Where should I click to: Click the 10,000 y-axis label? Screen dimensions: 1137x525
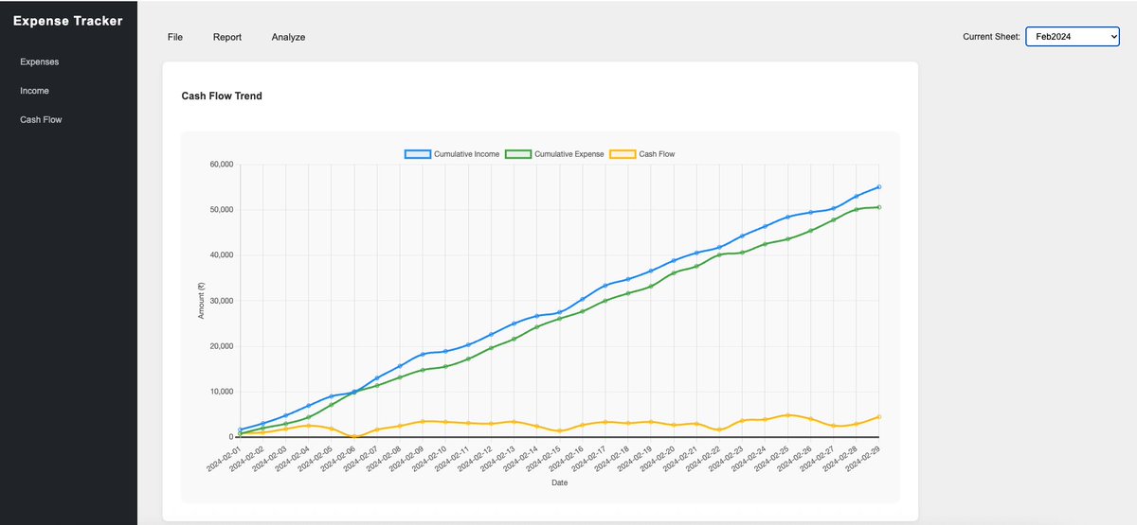point(221,392)
